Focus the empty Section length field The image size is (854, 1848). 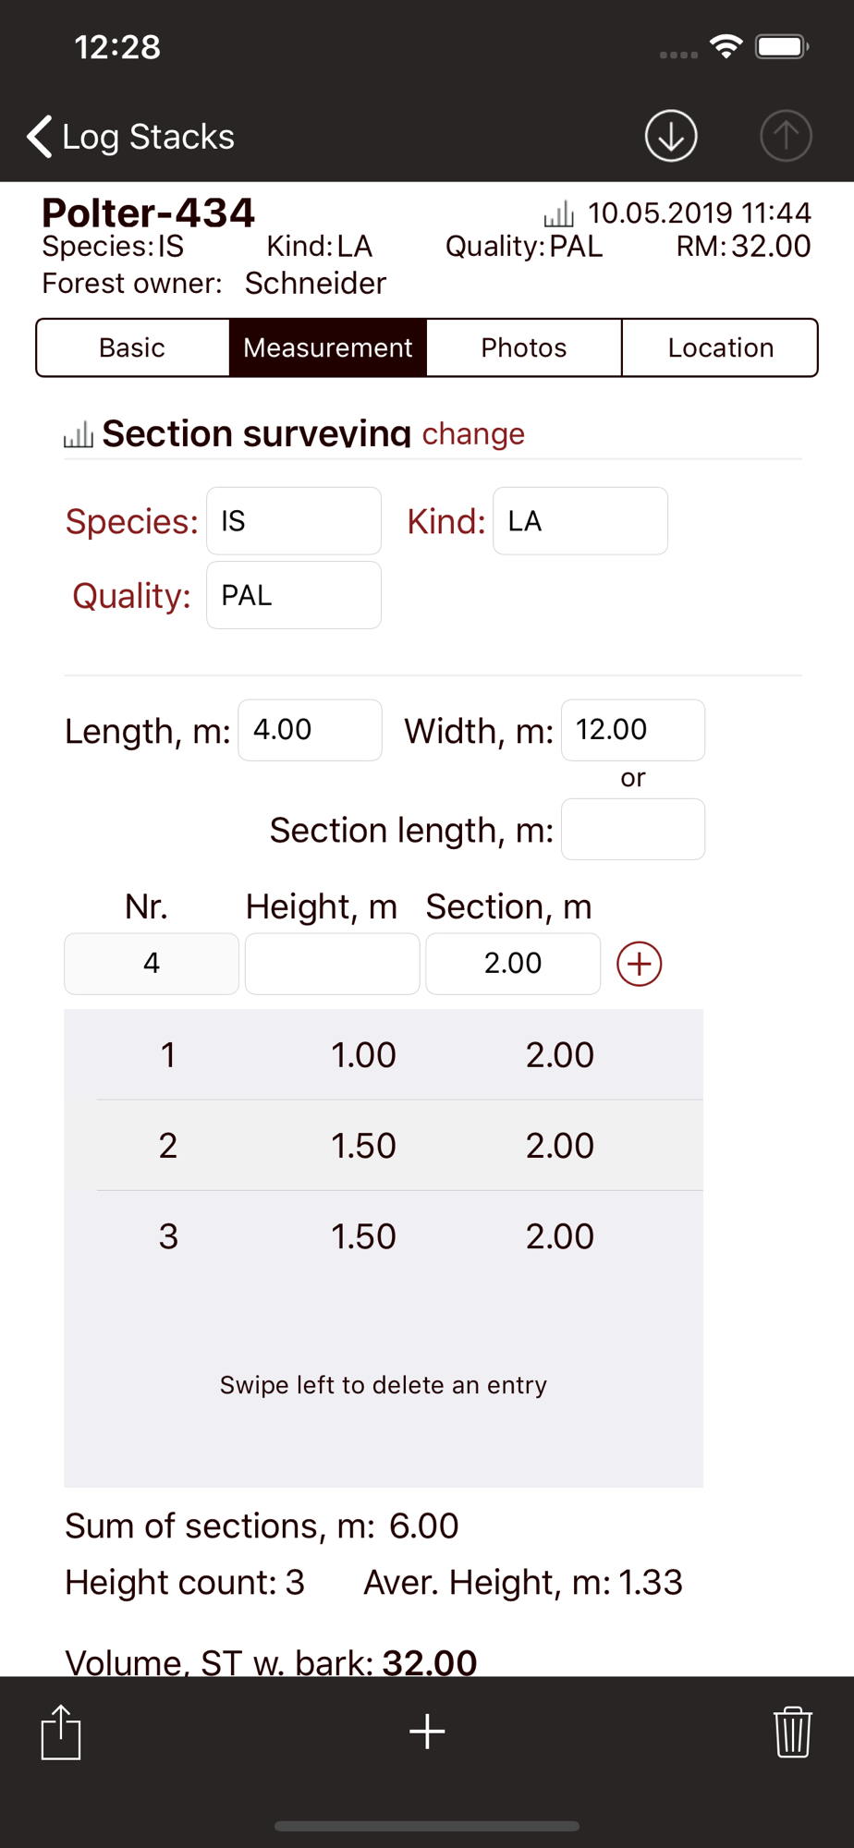click(x=633, y=829)
